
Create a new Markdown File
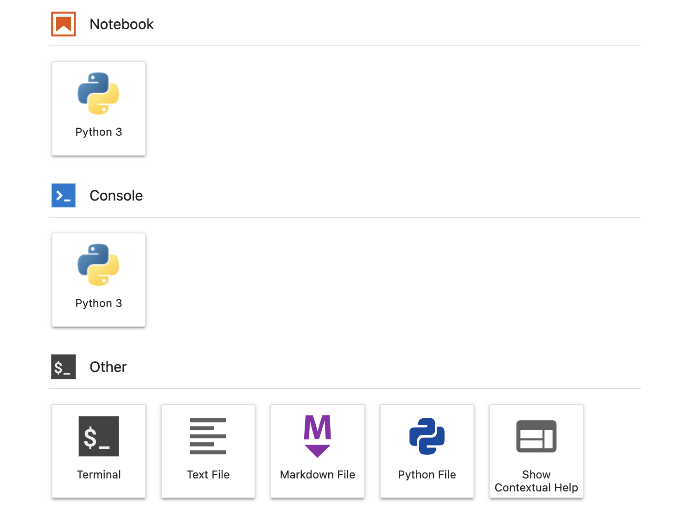coord(318,451)
